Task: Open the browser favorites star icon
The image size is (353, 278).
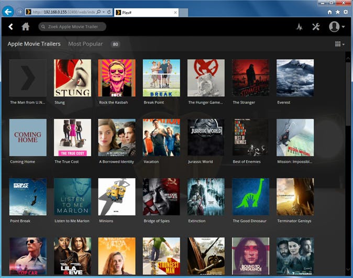Action: point(337,12)
